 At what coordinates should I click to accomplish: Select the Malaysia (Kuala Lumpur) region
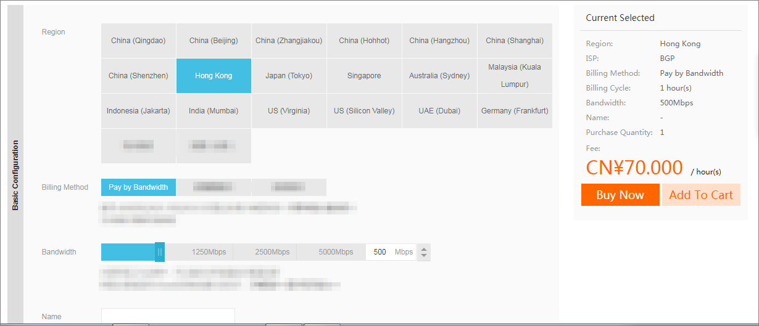click(x=515, y=76)
